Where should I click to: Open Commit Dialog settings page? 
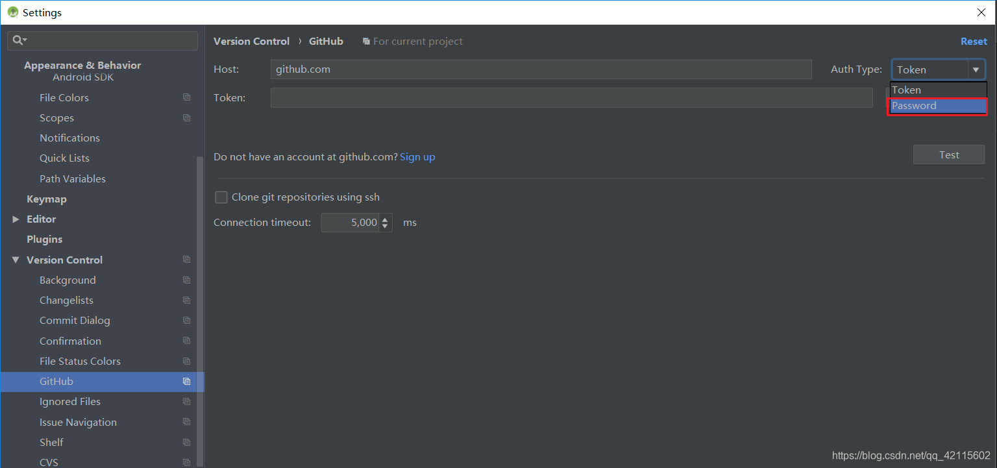coord(75,321)
